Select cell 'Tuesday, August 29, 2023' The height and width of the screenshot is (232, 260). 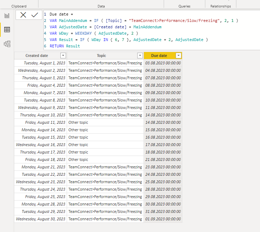coord(41,211)
